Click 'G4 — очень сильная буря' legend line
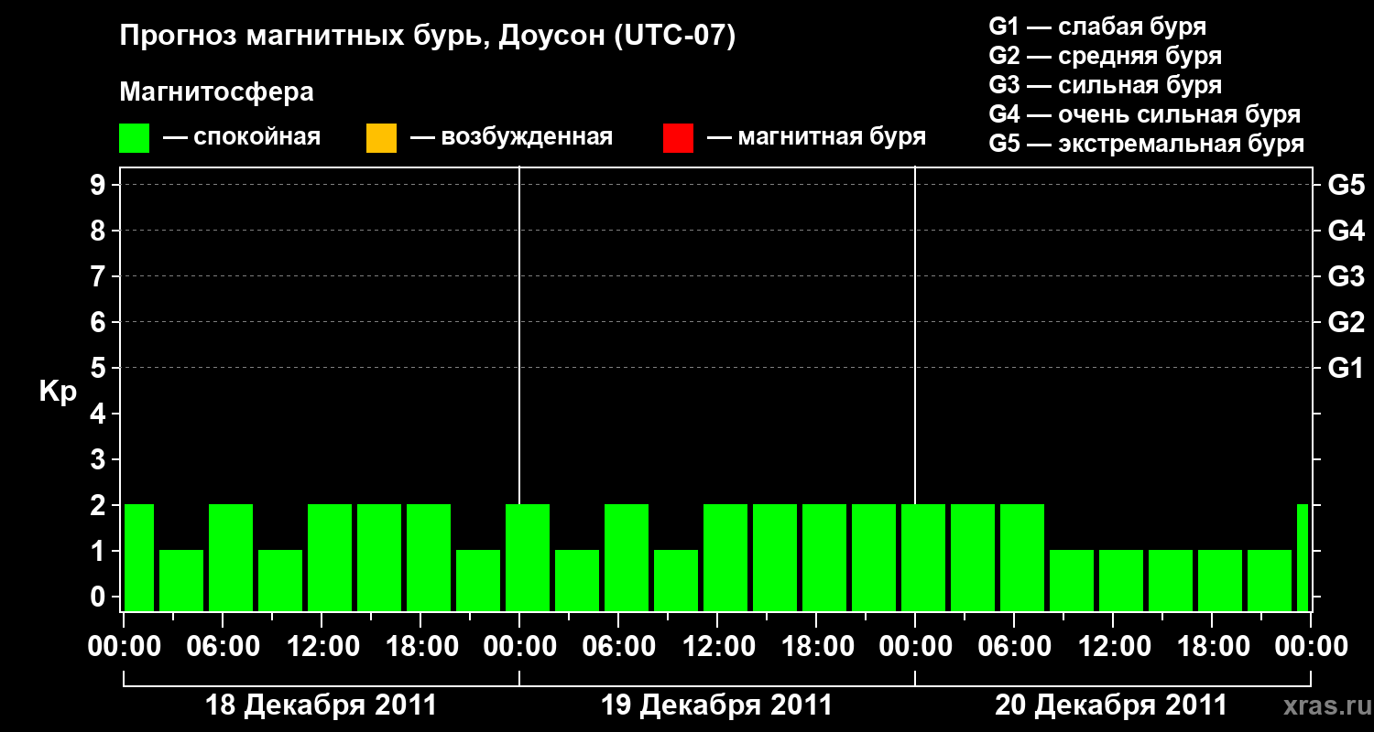This screenshot has width=1374, height=732. (1145, 114)
